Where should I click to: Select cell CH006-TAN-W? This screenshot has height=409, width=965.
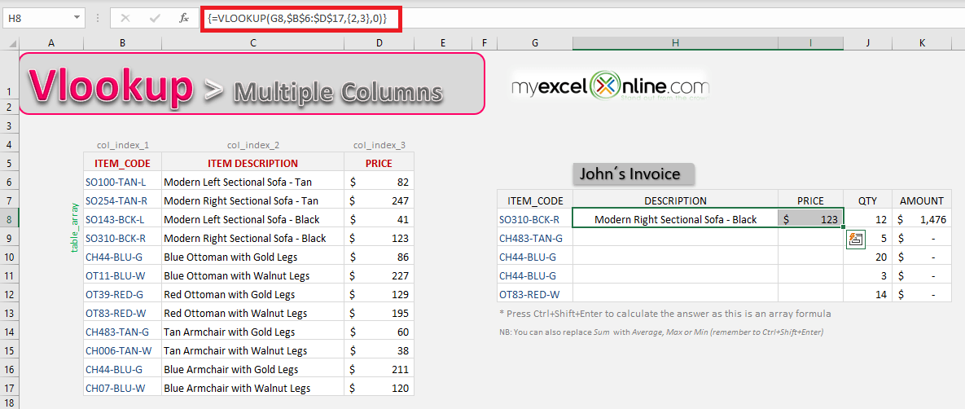pyautogui.click(x=122, y=350)
